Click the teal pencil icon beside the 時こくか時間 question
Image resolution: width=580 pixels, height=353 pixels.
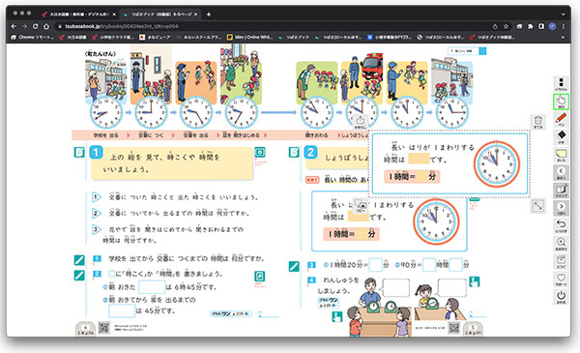[x=79, y=276]
